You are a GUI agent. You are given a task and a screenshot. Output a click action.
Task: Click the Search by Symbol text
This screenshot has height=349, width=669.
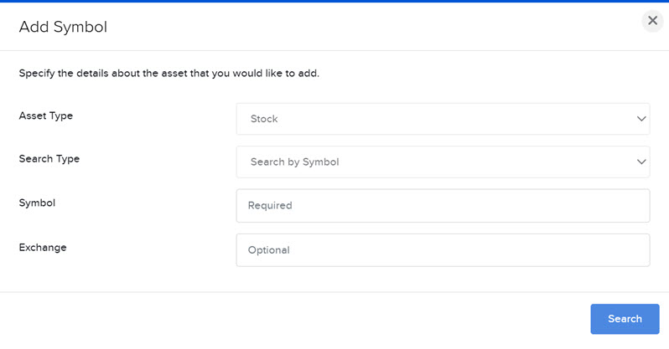click(x=295, y=162)
